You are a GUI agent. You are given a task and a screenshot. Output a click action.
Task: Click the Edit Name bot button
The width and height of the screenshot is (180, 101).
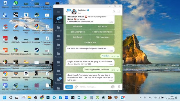(x=78, y=26)
